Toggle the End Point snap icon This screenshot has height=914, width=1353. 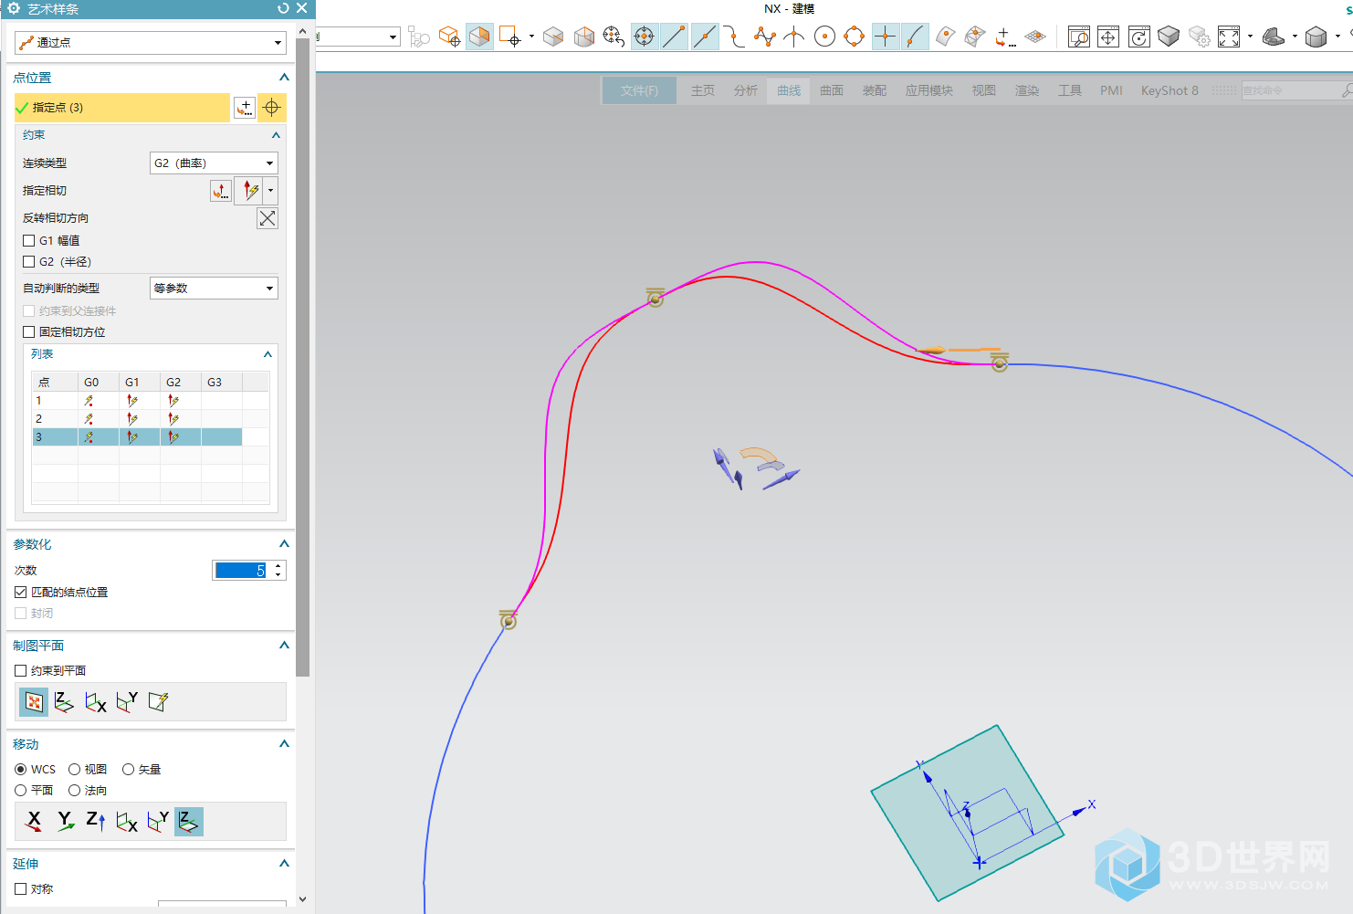click(x=674, y=37)
